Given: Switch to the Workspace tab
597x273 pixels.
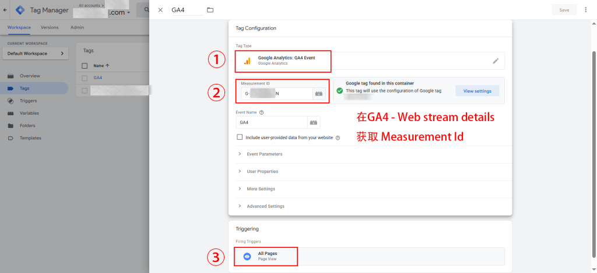Looking at the screenshot, I should point(19,27).
